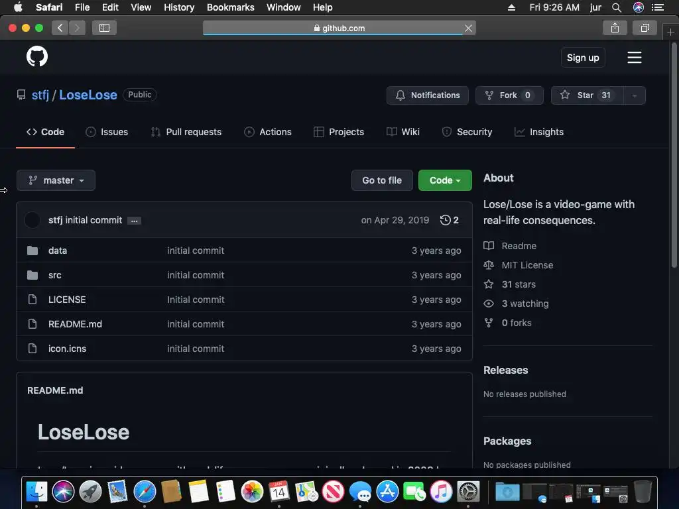Open the Finder icon in the Dock
The width and height of the screenshot is (679, 509).
37,492
